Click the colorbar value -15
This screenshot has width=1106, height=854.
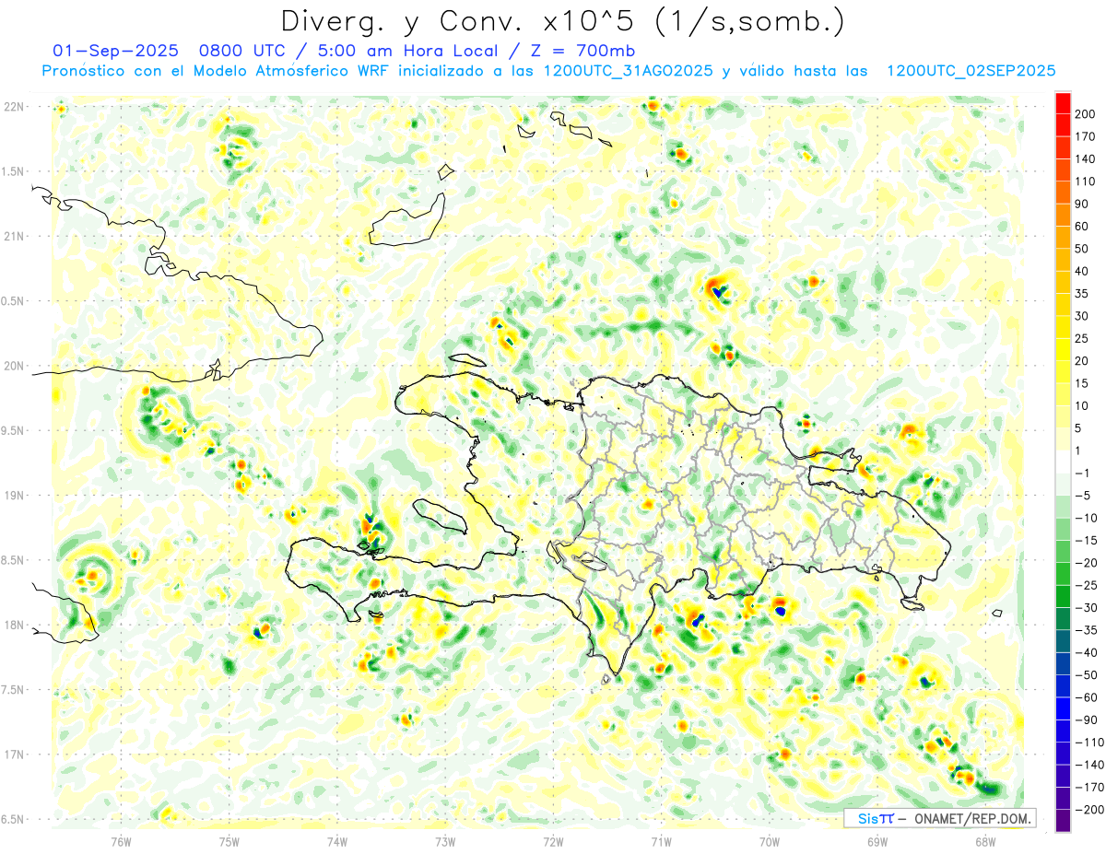click(x=1088, y=541)
